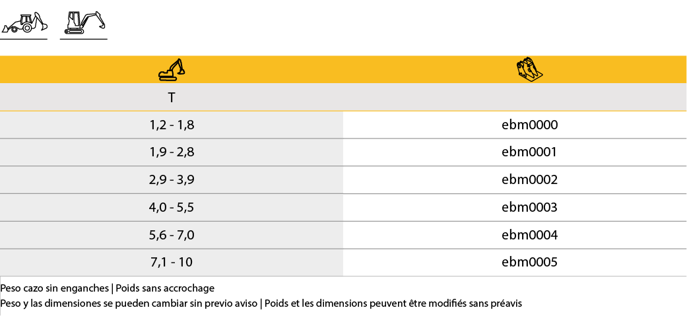Select the 7,1 - 10 tonnage cell
The image size is (687, 316).
pyautogui.click(x=172, y=263)
